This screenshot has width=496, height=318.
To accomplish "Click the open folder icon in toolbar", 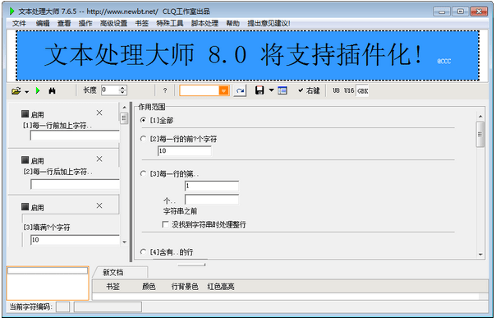I will point(16,91).
